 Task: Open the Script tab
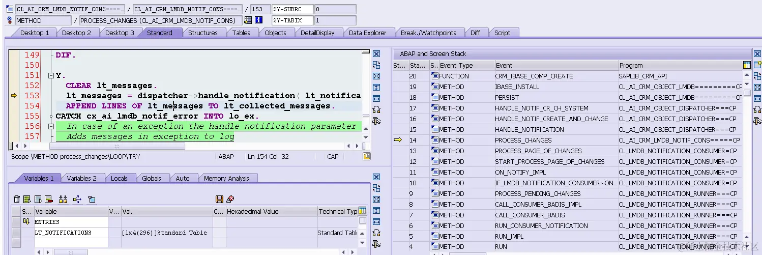point(502,33)
